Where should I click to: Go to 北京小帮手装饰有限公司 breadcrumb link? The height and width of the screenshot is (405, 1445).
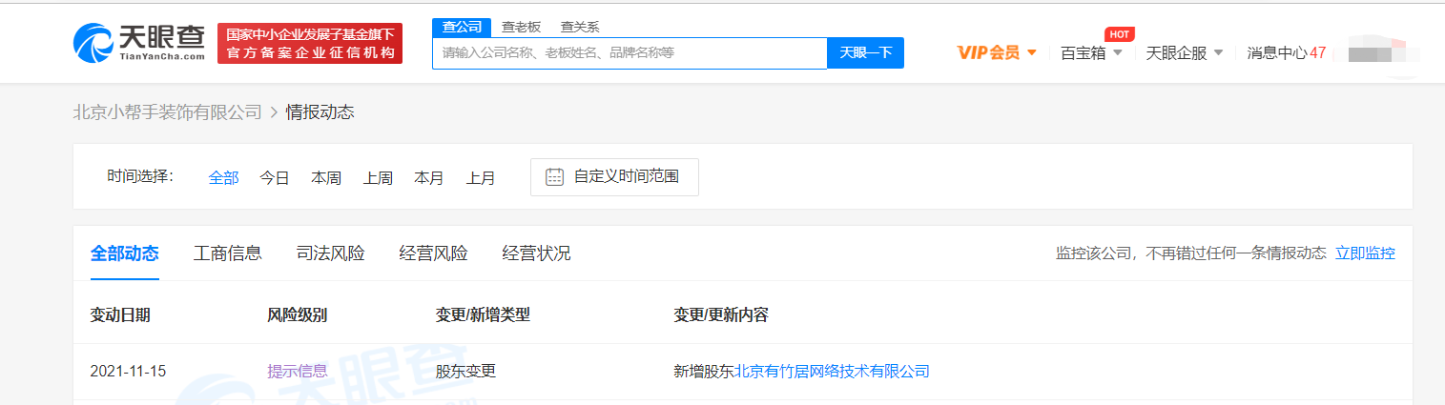click(x=168, y=112)
